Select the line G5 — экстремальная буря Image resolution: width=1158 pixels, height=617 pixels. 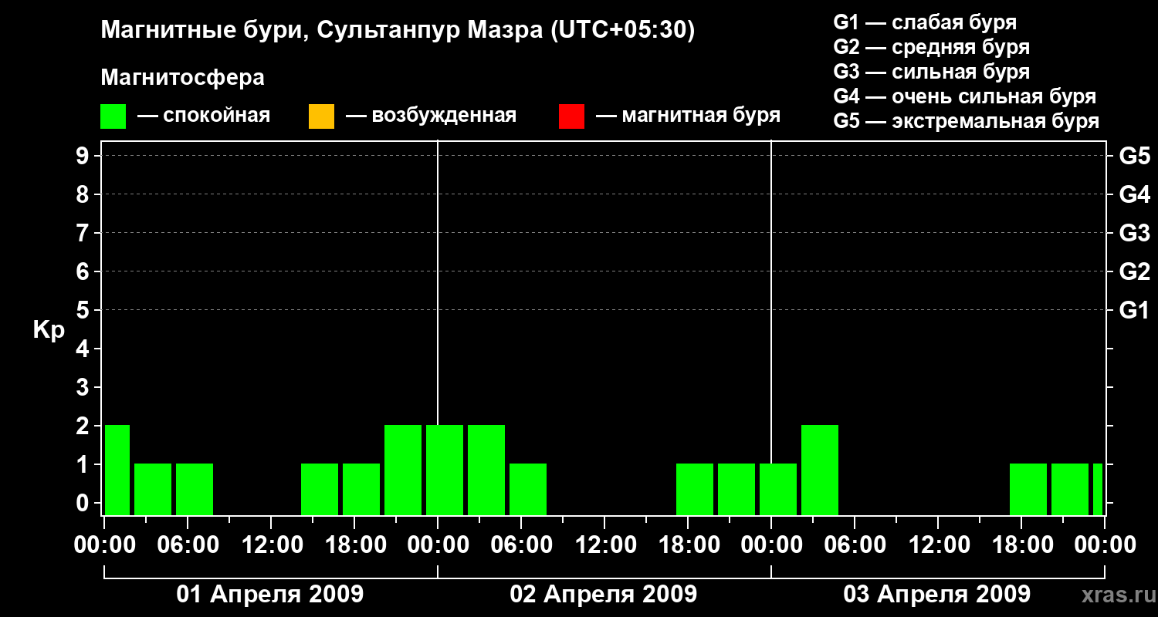click(967, 121)
